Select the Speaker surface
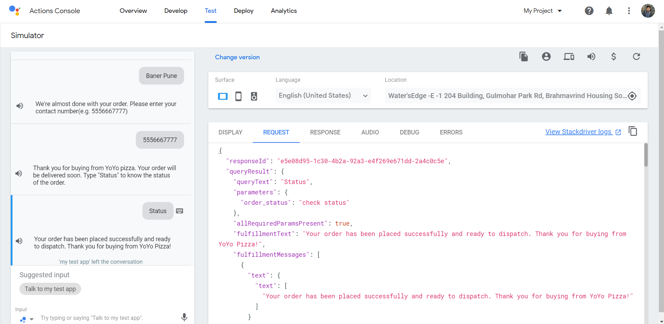 254,96
